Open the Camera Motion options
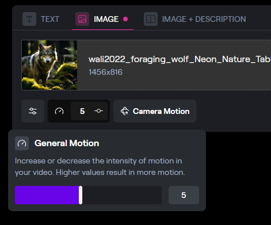271x225 pixels. [x=155, y=111]
